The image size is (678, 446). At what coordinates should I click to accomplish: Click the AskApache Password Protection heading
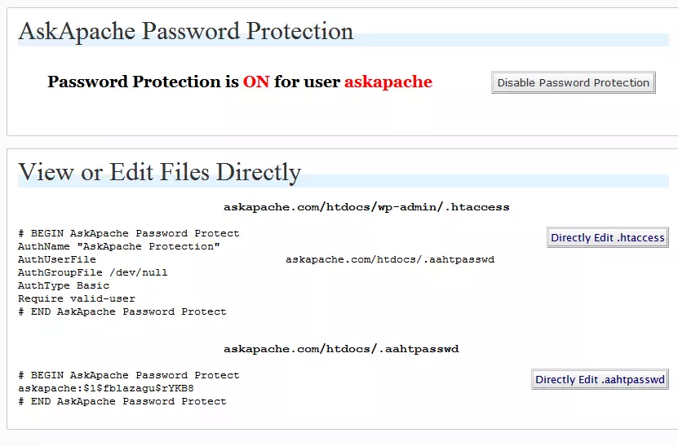(186, 32)
